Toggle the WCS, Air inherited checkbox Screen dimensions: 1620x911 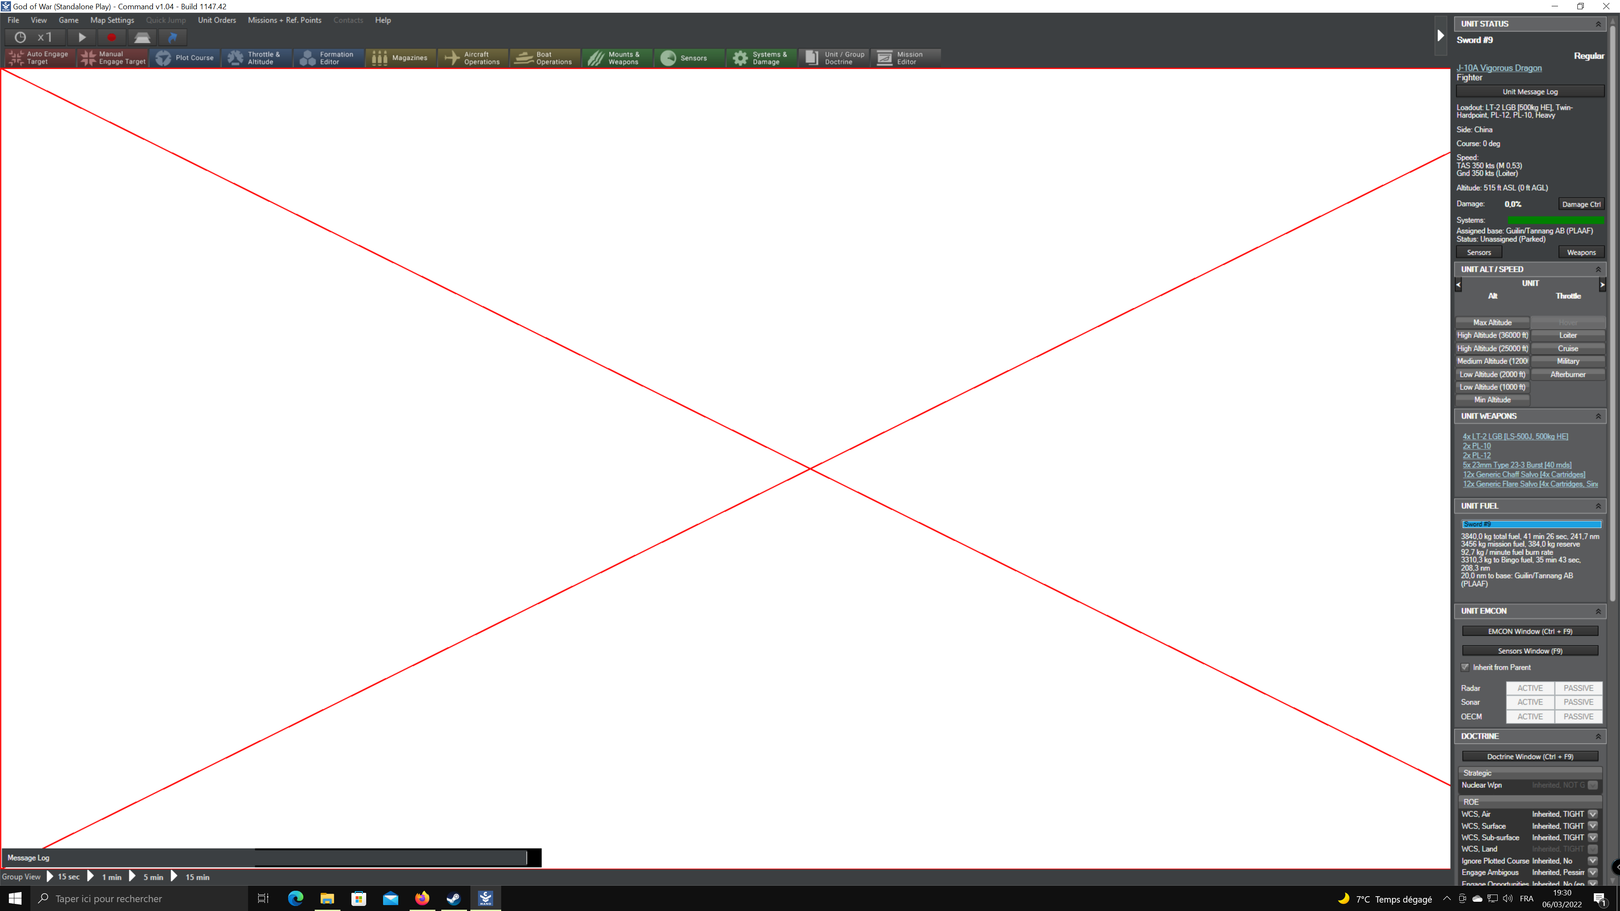(x=1592, y=814)
